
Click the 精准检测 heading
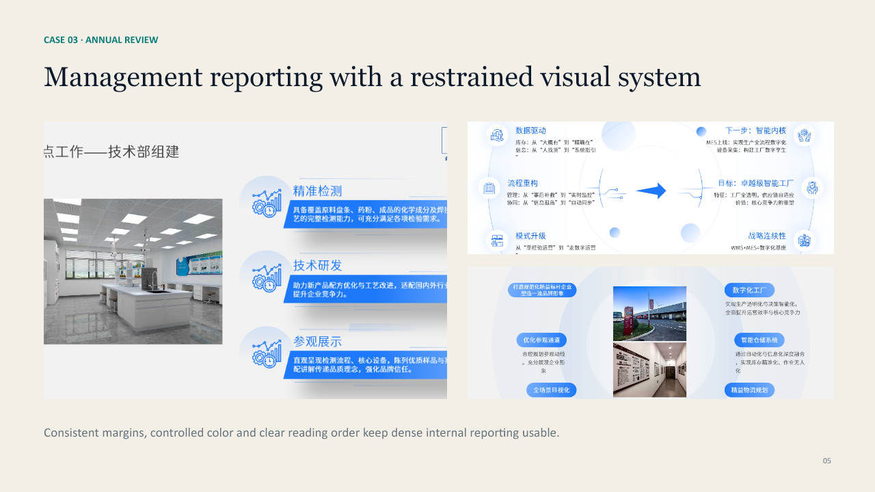[317, 191]
